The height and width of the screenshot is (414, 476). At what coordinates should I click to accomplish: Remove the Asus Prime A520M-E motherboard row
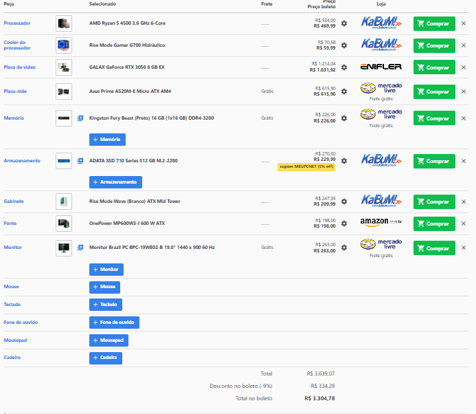click(x=464, y=91)
